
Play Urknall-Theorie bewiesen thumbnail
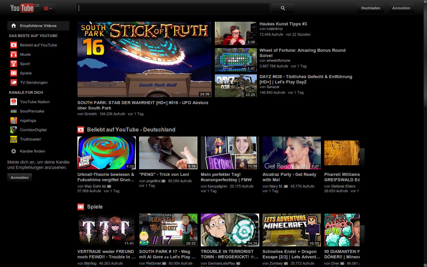pyautogui.click(x=106, y=153)
